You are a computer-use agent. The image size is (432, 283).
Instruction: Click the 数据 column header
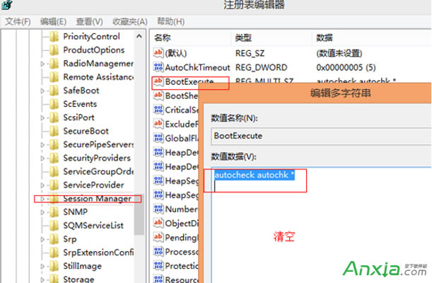pos(325,37)
